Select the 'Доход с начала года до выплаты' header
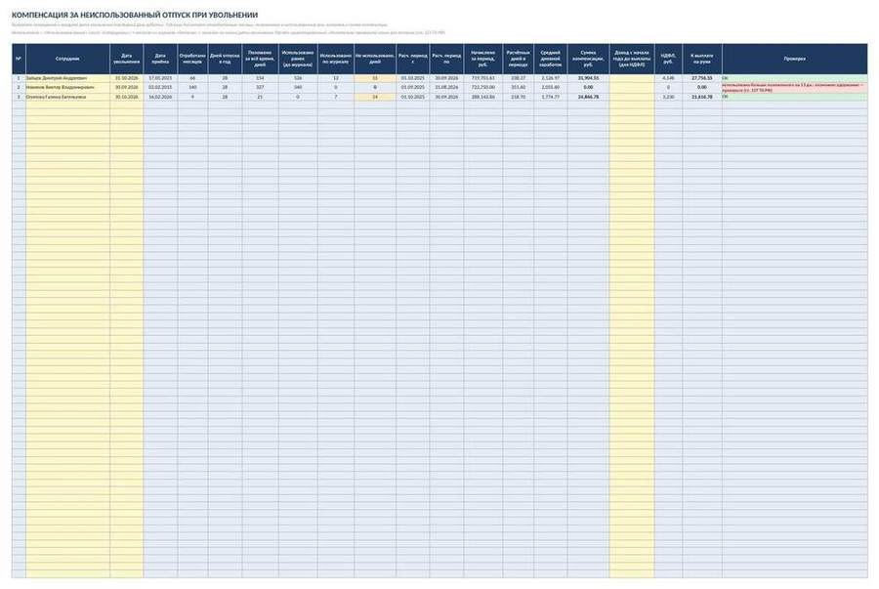This screenshot has height=589, width=879. [632, 59]
